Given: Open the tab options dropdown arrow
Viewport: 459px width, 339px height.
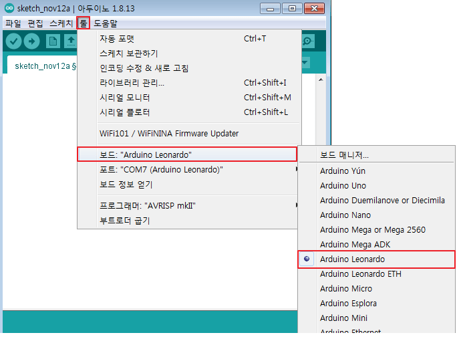Looking at the screenshot, I should pyautogui.click(x=305, y=62).
